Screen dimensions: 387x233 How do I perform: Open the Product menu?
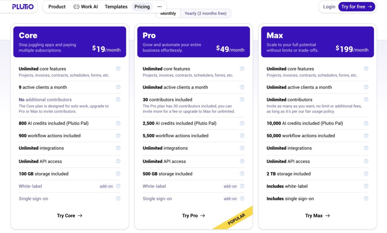coord(56,6)
